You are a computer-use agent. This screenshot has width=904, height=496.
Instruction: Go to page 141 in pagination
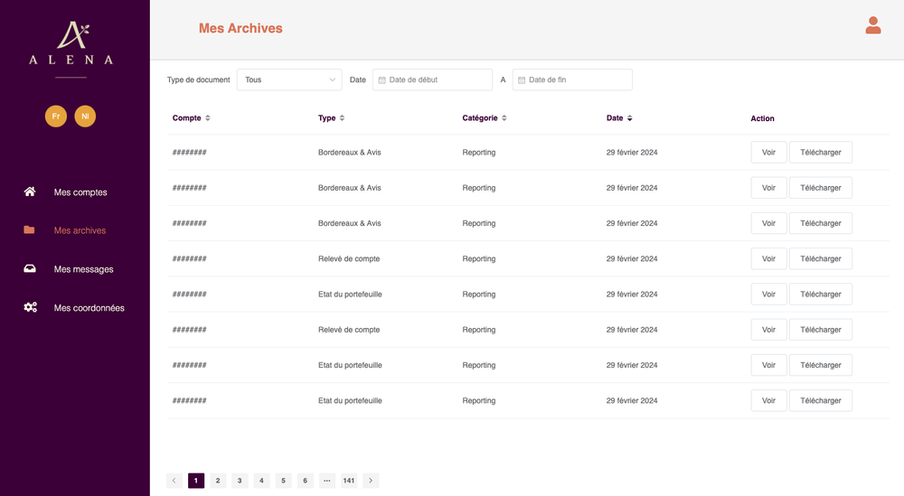click(x=349, y=481)
